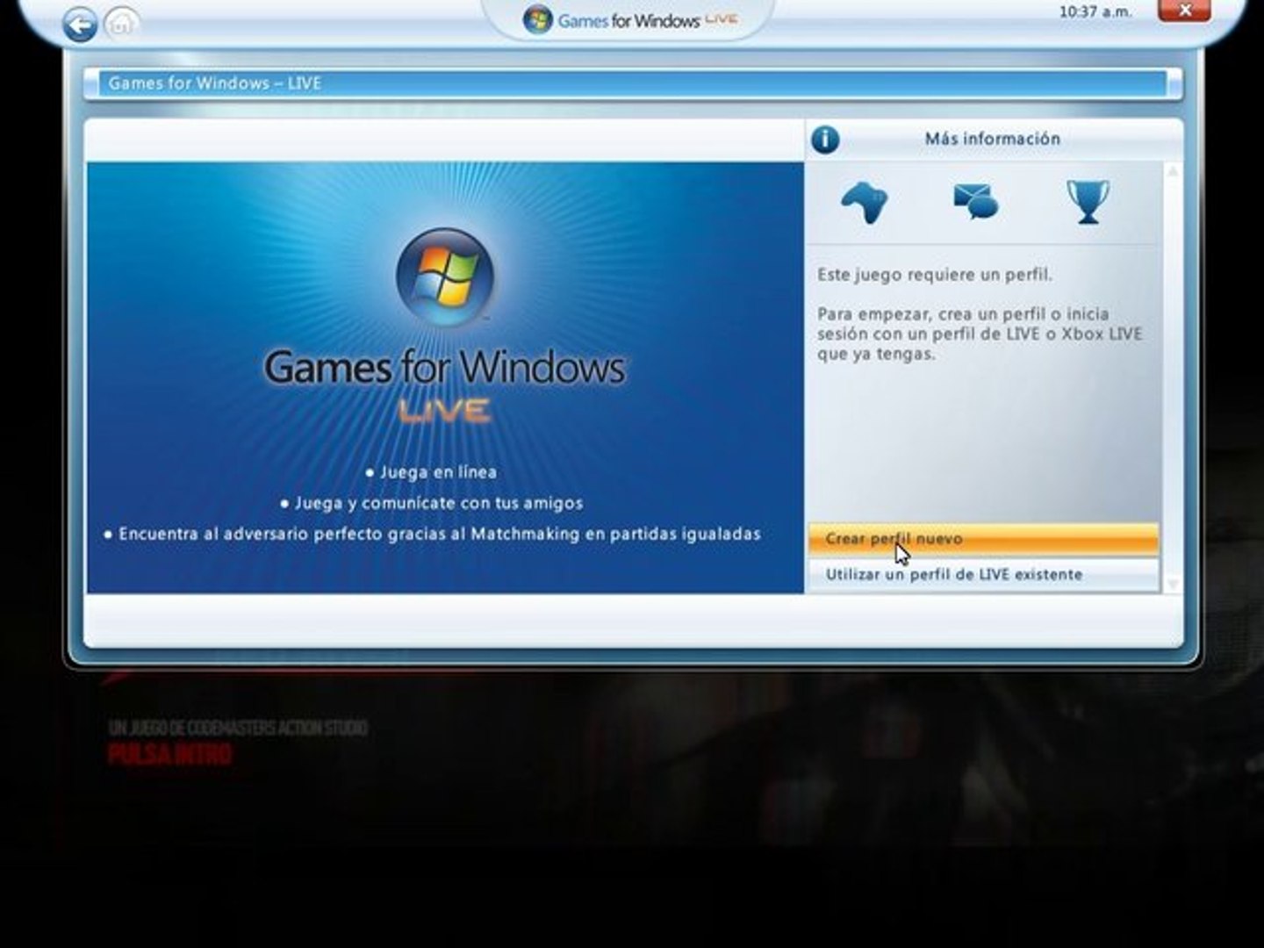Viewport: 1264px width, 948px height.
Task: Click the info icon beside Más información
Action: click(825, 139)
